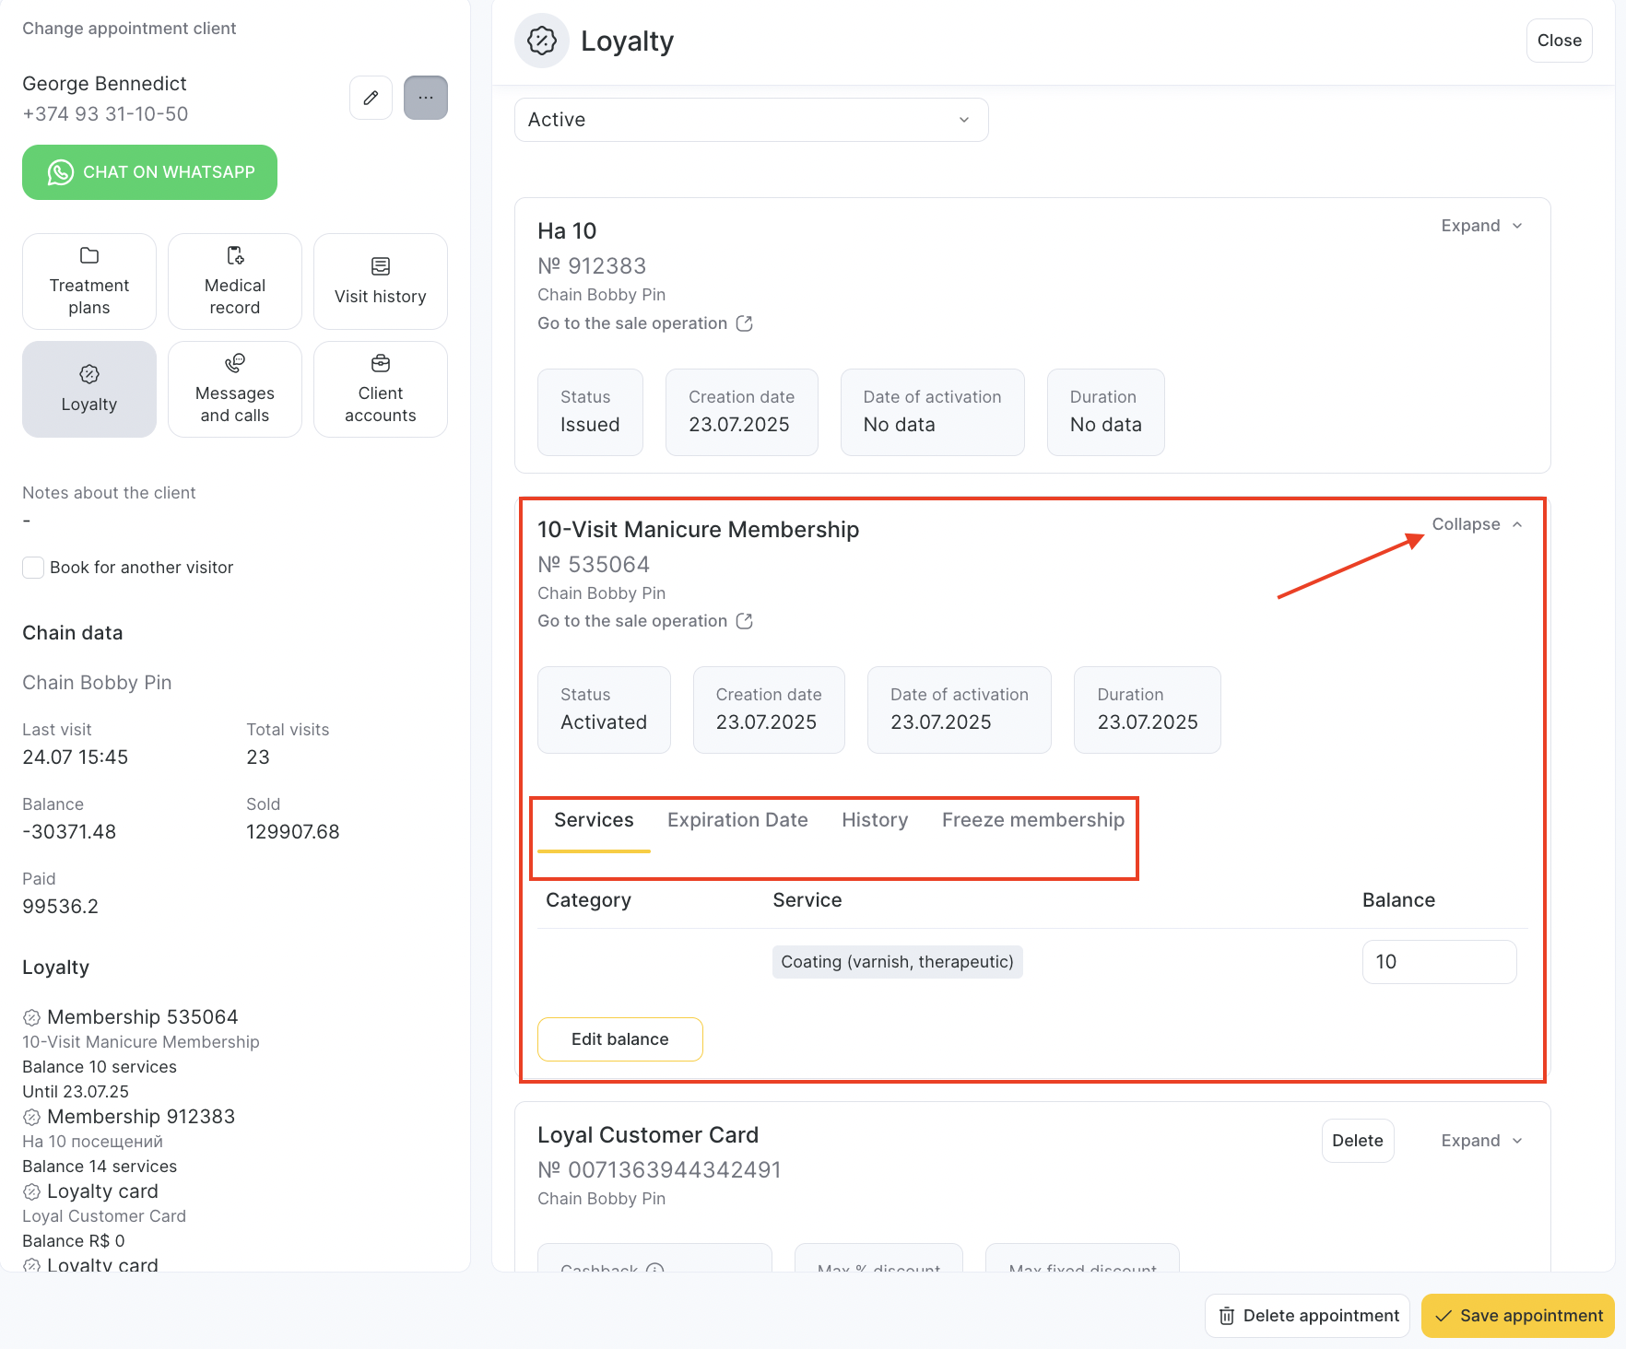Click external link icon for membership 535064 sale

tap(745, 621)
